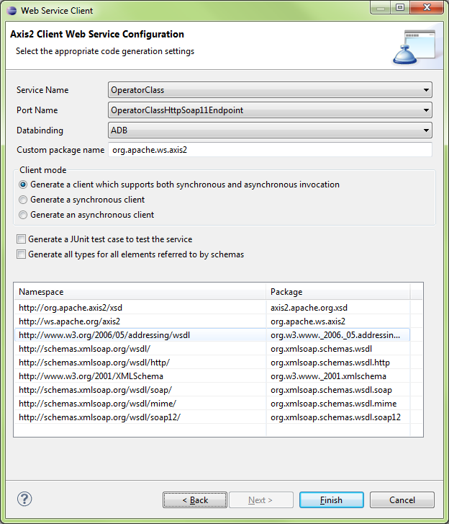Screen dimensions: 449x524
Task: Select Generate a synchronous client option
Action: (x=24, y=200)
